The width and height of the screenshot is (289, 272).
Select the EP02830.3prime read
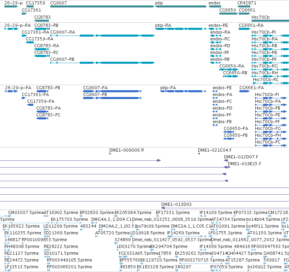[x=82, y=216]
